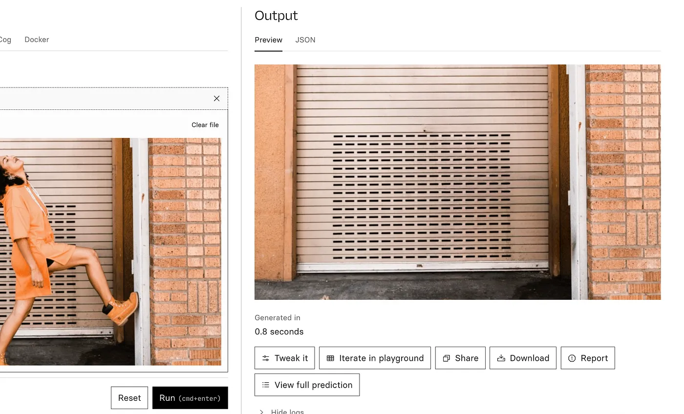Viewport: 684px width, 414px height.
Task: Switch to the Preview tab
Action: pos(268,40)
